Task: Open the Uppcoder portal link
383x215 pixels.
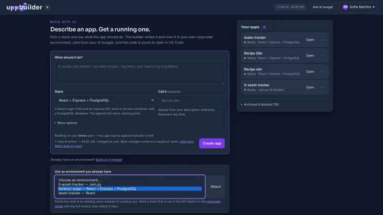Action: coord(214,202)
